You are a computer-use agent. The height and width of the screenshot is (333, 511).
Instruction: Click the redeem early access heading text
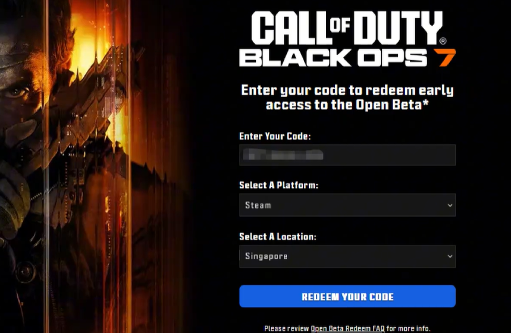347,98
